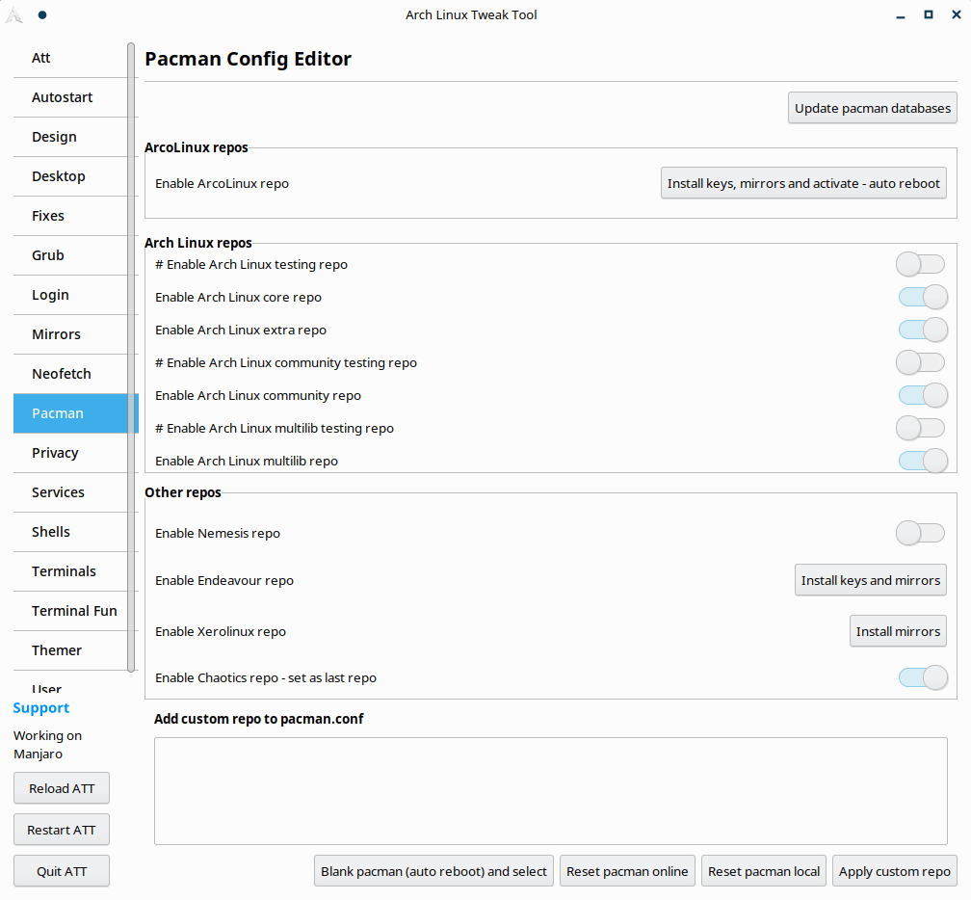971x900 pixels.
Task: Click the 'Add custom repo to pacman.conf' label
Action: click(259, 719)
